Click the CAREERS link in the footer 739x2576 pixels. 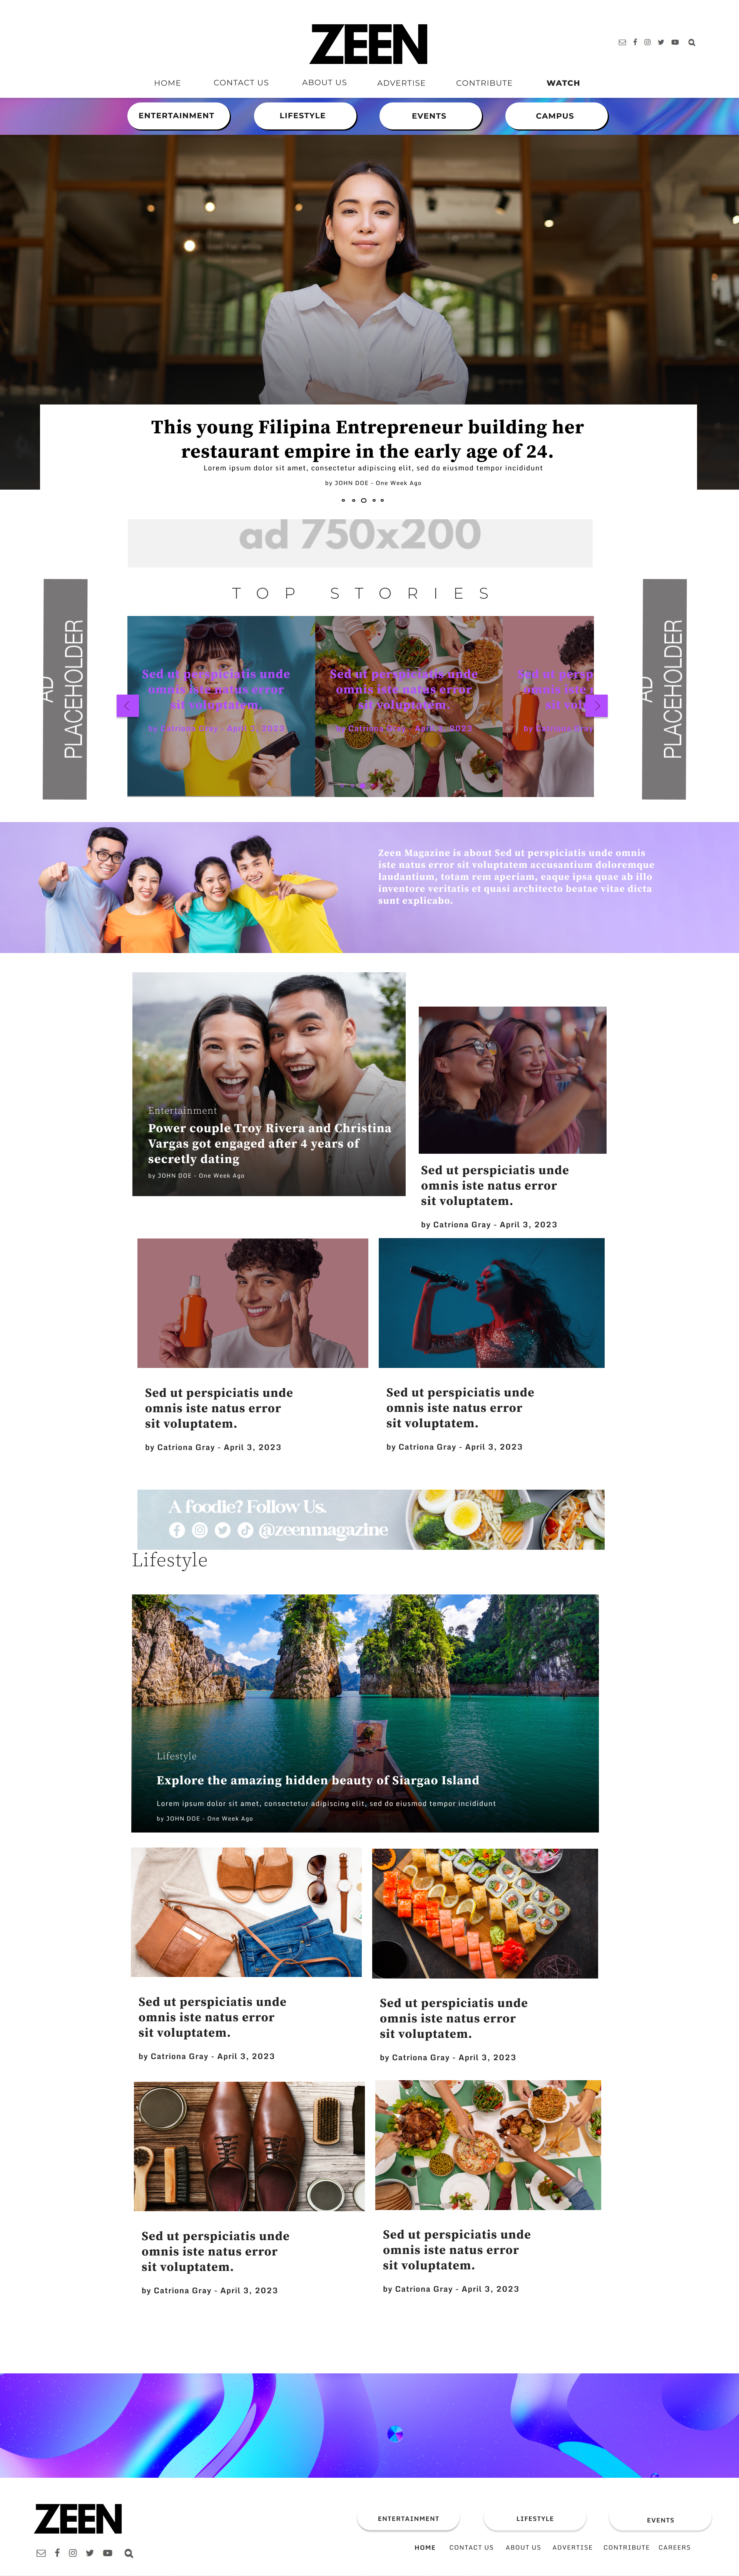(674, 2547)
